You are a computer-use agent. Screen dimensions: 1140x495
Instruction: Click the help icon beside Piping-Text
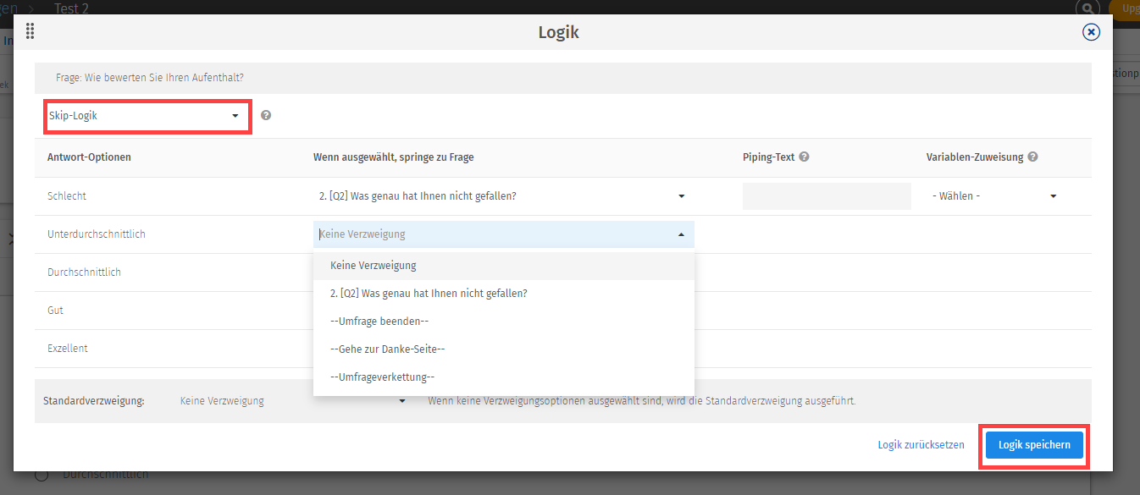click(803, 156)
